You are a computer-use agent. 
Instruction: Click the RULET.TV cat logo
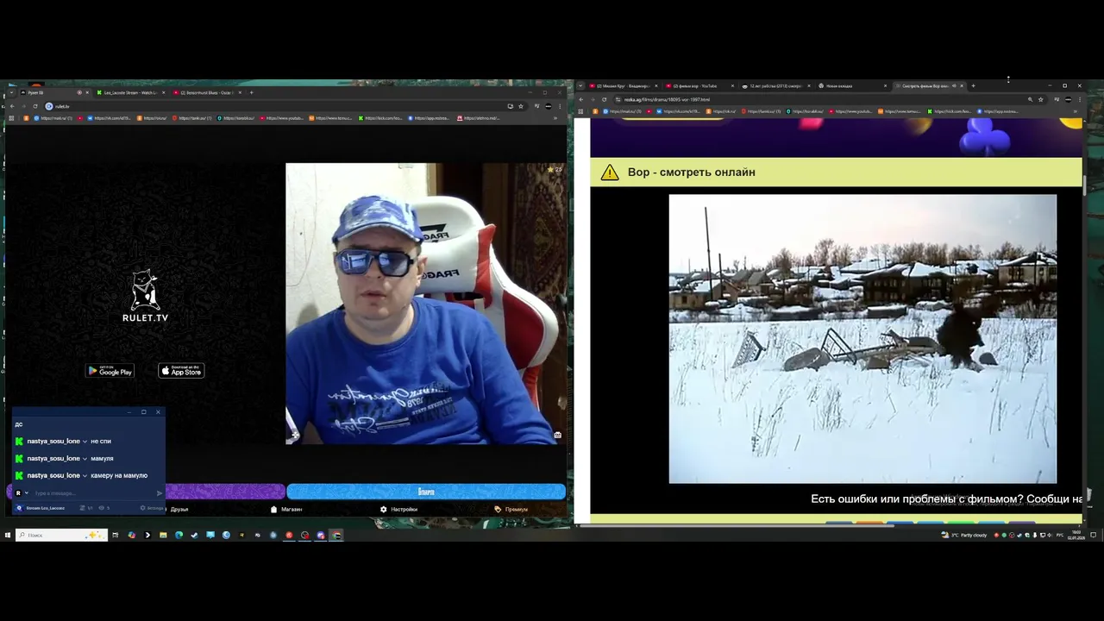click(145, 295)
